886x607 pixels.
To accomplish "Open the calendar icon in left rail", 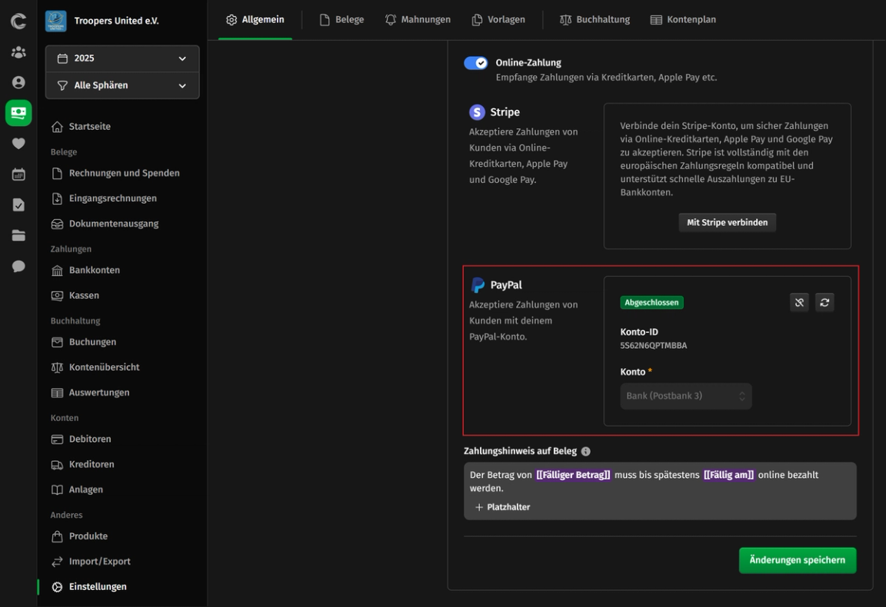I will (x=18, y=174).
